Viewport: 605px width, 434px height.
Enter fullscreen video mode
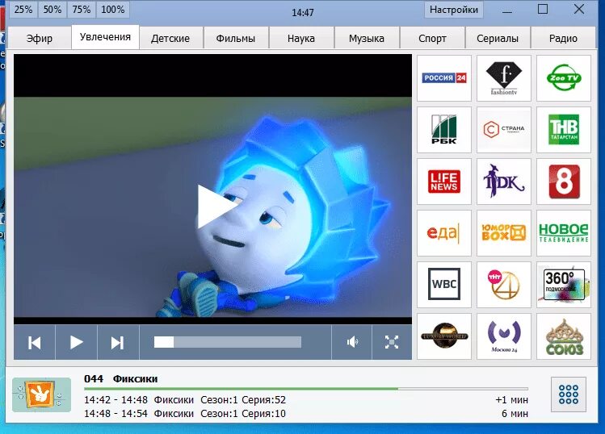(392, 342)
